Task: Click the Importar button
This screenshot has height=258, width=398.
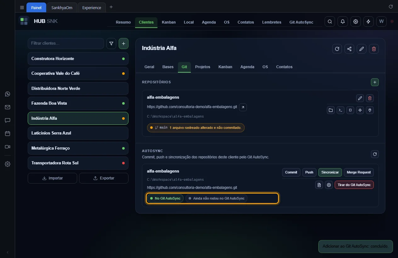Action: tap(52, 178)
